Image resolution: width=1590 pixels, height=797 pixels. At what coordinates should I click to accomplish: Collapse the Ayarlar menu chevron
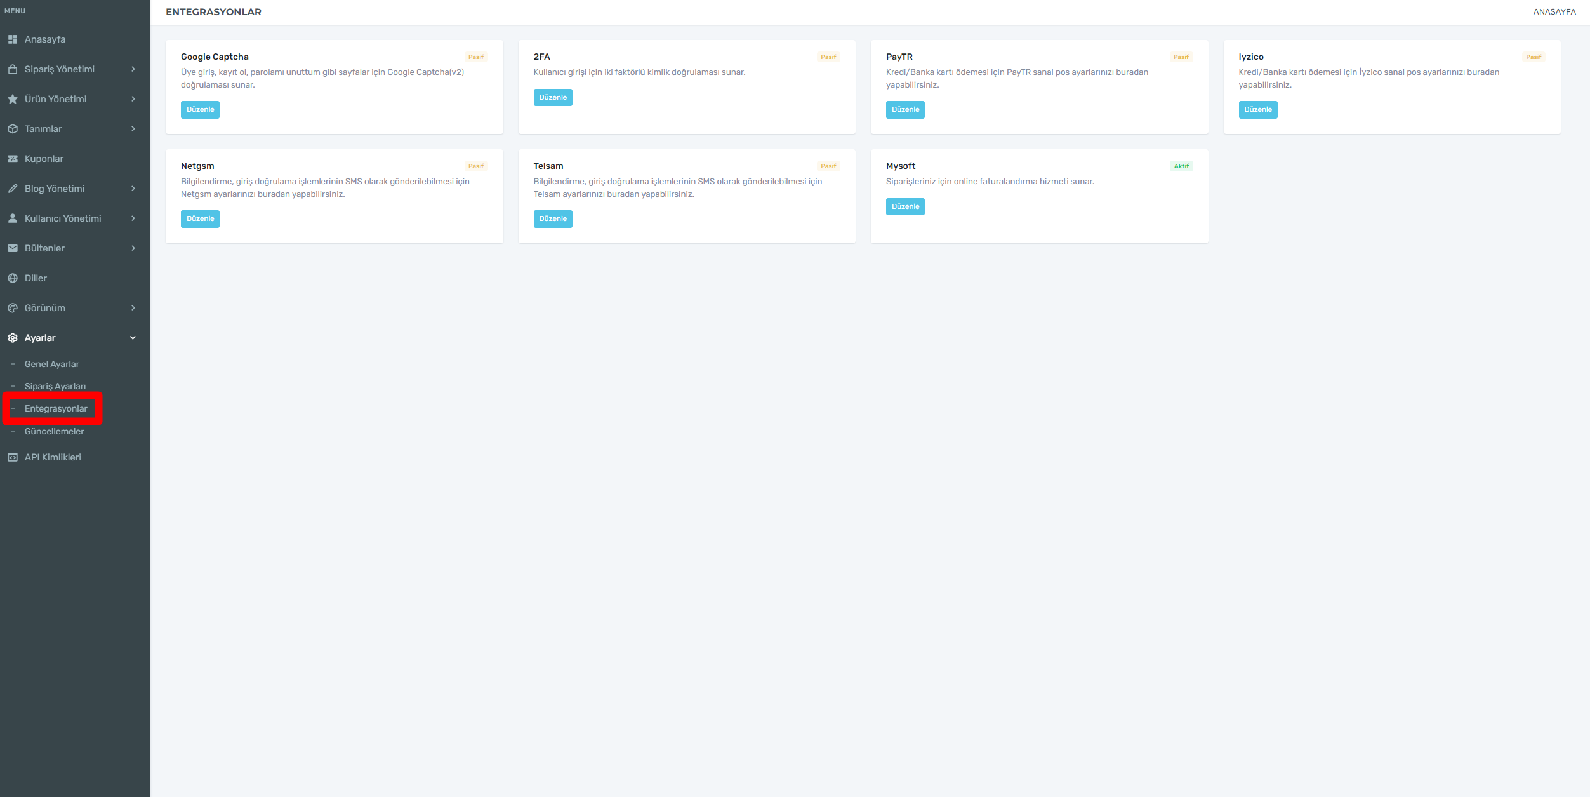coord(133,338)
